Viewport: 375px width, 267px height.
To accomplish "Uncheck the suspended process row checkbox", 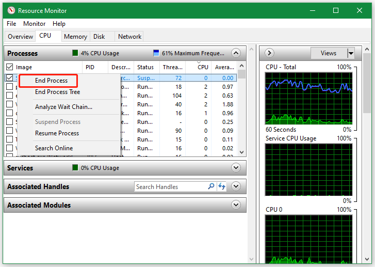I will 10,78.
